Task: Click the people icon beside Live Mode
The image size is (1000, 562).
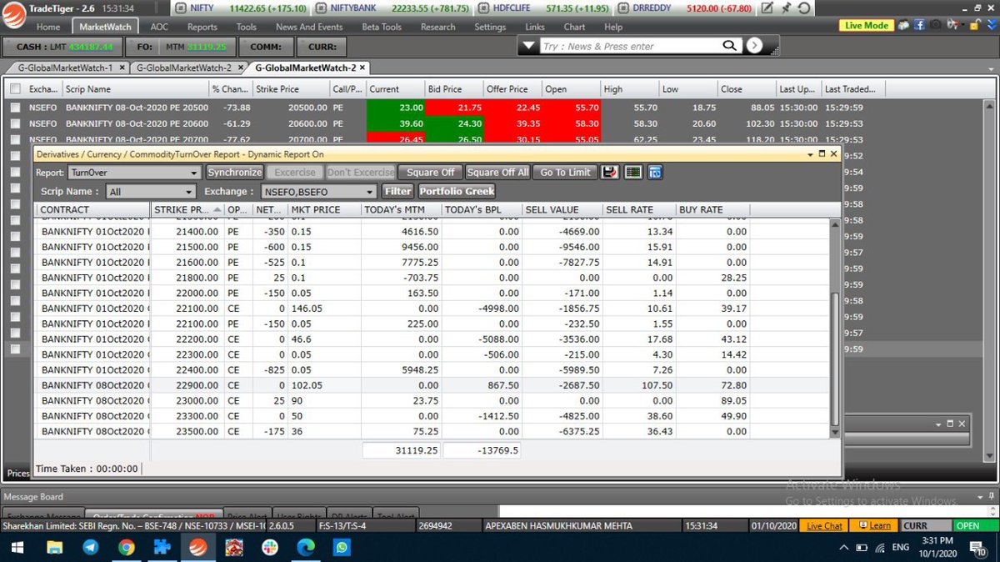Action: click(x=905, y=26)
